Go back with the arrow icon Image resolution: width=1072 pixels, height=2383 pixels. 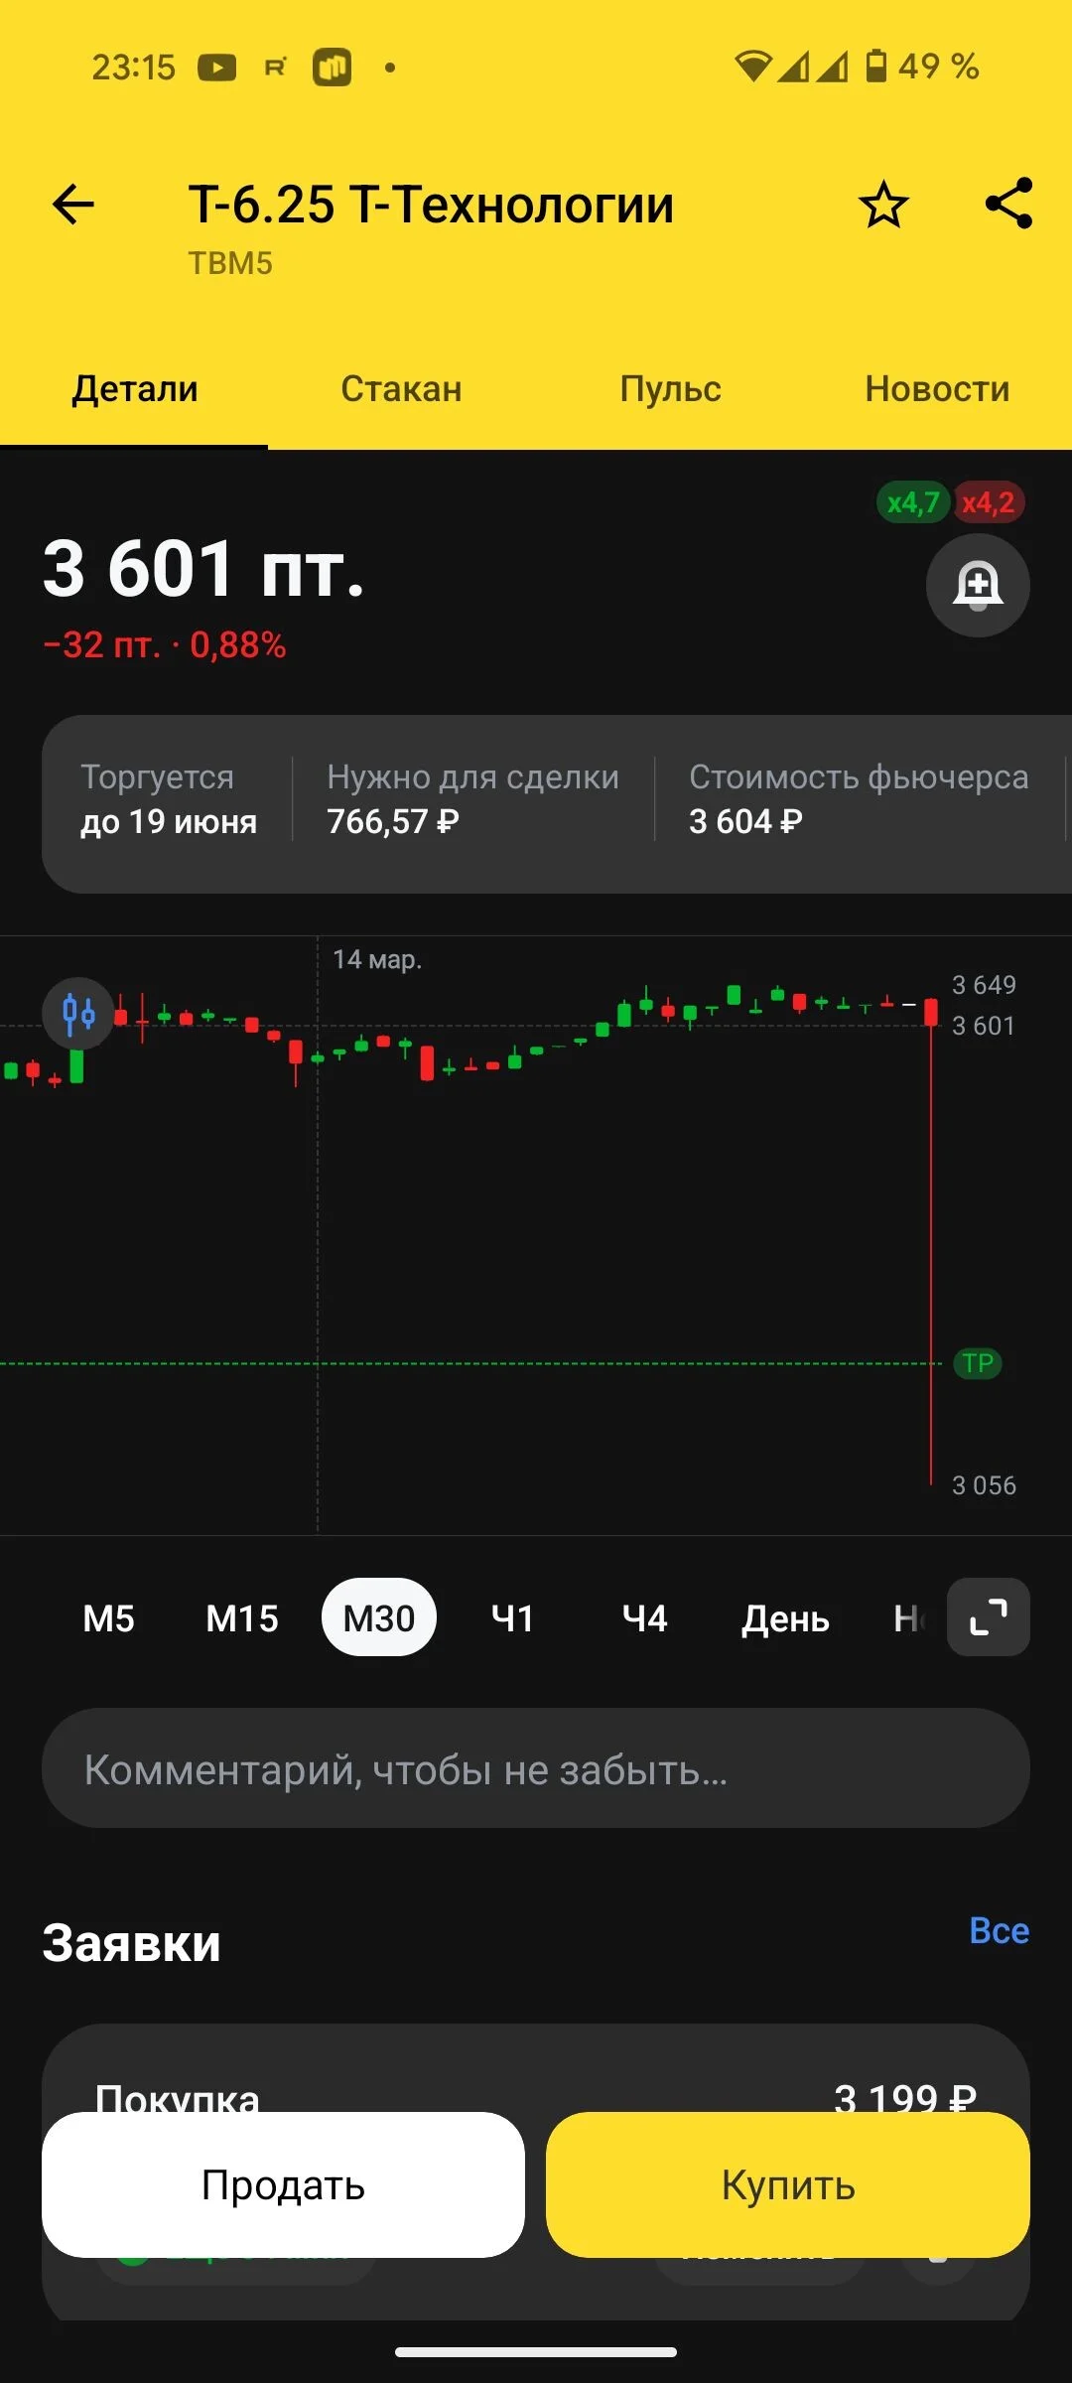click(73, 206)
